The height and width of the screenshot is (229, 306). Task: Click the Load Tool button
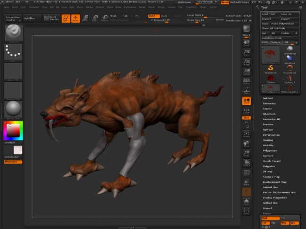tap(271, 14)
